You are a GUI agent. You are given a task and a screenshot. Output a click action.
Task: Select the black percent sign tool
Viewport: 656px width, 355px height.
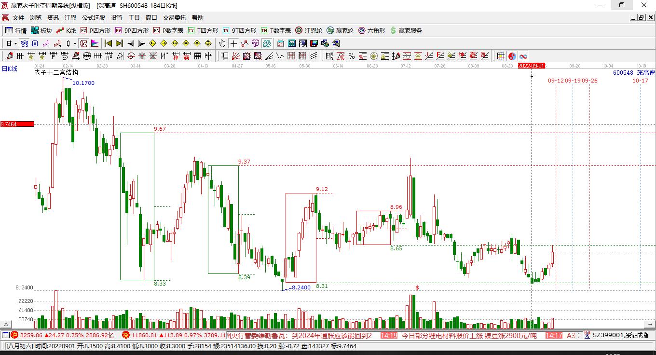352,56
